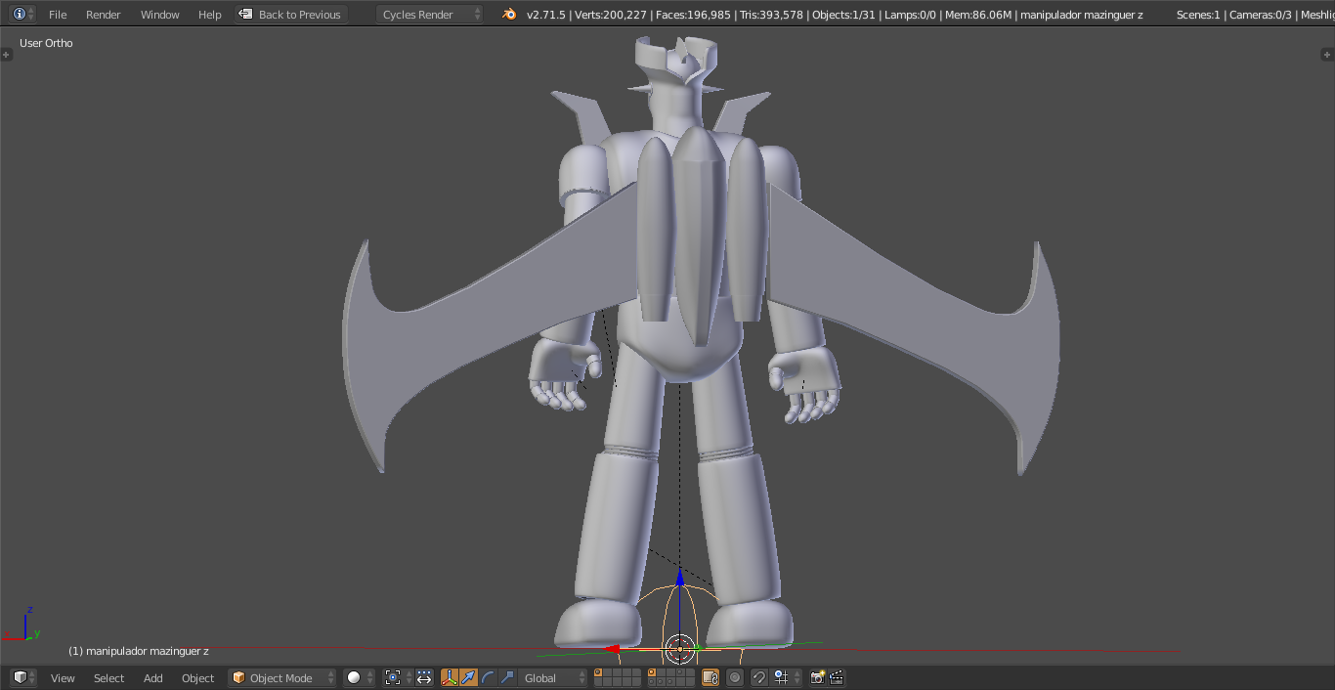The width and height of the screenshot is (1335, 690).
Task: Expand the right properties region plus
Action: tap(1326, 55)
